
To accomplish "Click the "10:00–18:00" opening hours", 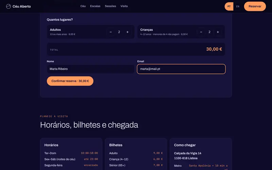I will tap(89, 153).
